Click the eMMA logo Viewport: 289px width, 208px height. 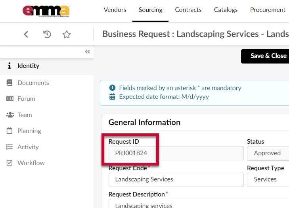pyautogui.click(x=46, y=11)
